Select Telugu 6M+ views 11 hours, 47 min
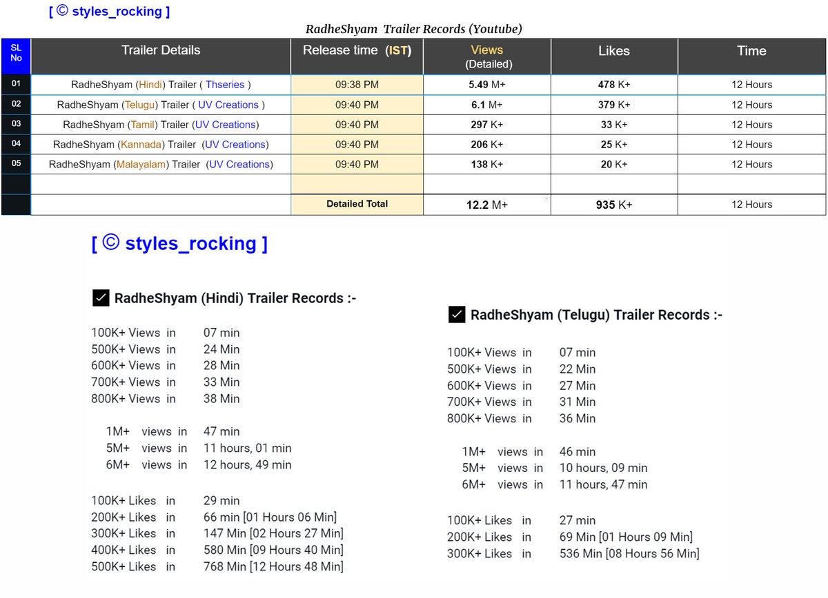 point(555,484)
